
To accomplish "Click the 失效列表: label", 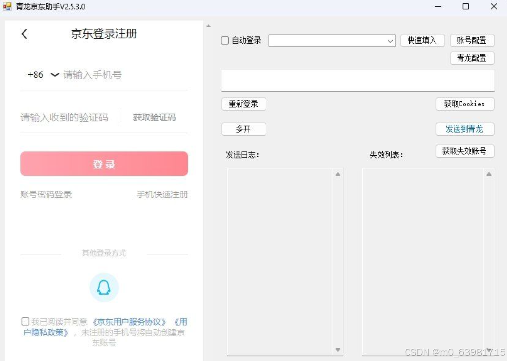I will point(386,155).
